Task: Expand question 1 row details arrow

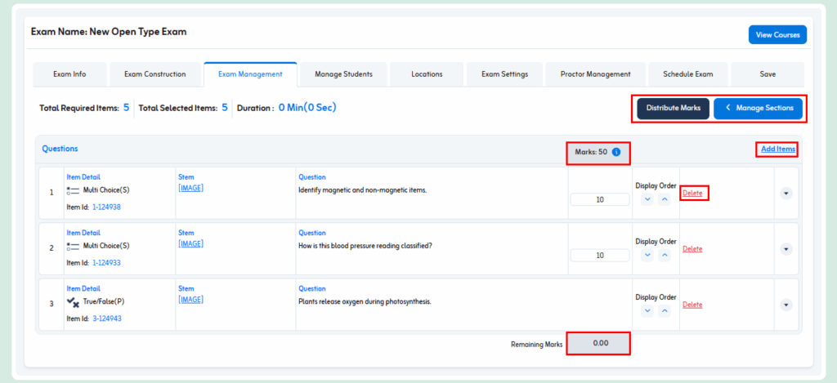Action: pos(786,194)
